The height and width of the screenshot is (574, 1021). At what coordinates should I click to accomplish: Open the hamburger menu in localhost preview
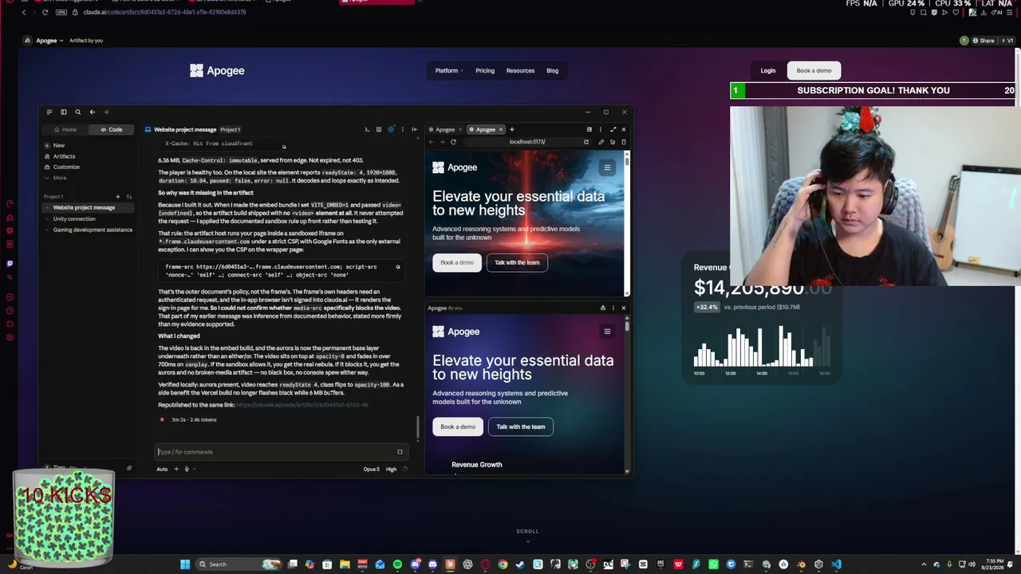coord(607,167)
